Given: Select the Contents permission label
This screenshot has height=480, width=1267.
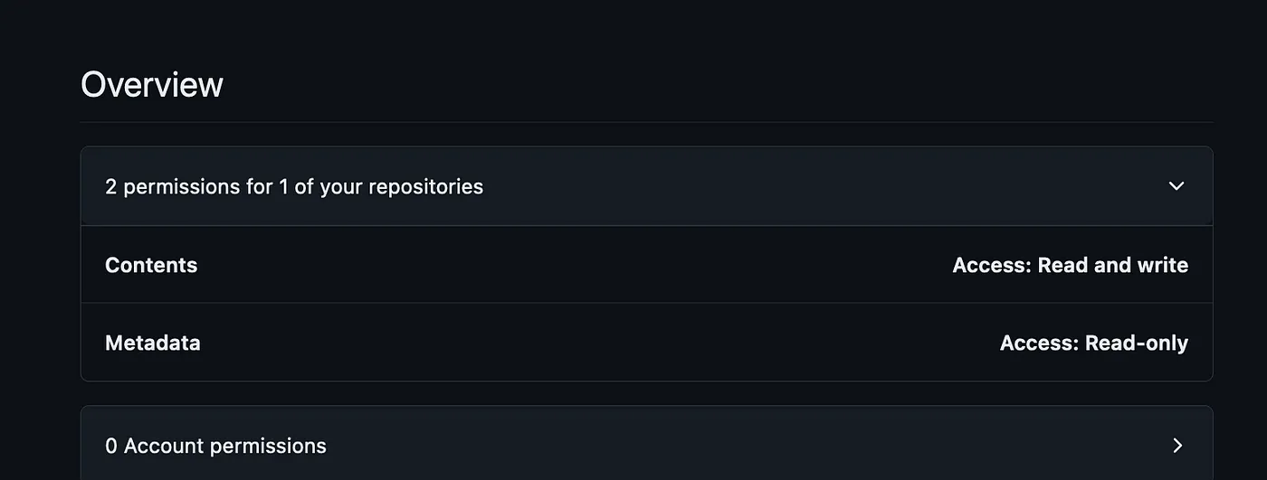Looking at the screenshot, I should click(x=151, y=265).
